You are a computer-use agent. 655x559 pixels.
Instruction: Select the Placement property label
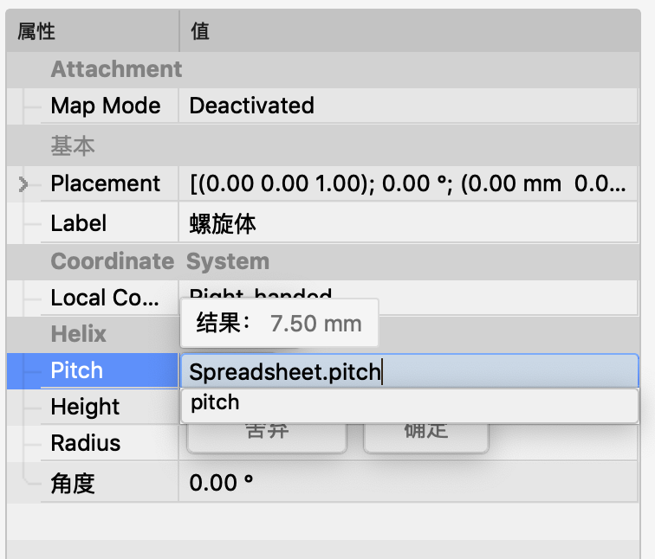(105, 183)
